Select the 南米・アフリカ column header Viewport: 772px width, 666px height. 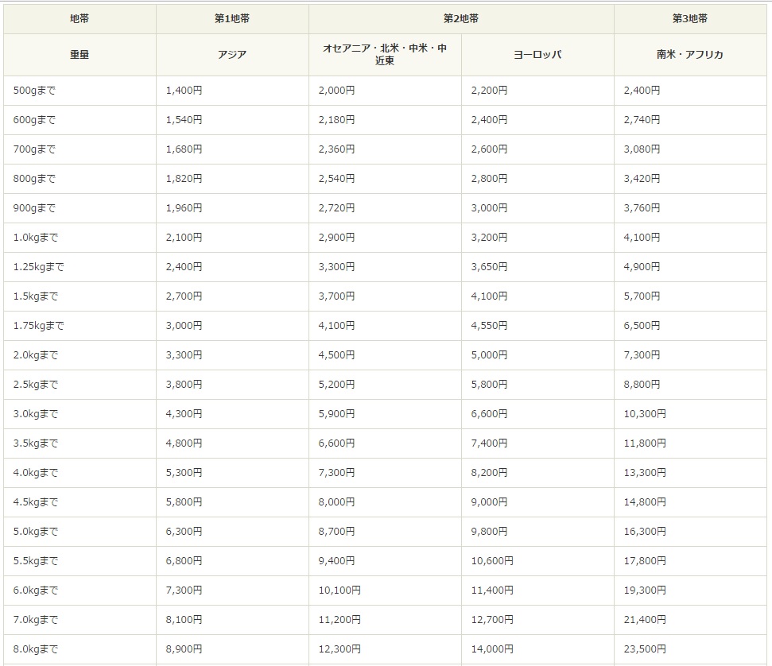(x=690, y=55)
